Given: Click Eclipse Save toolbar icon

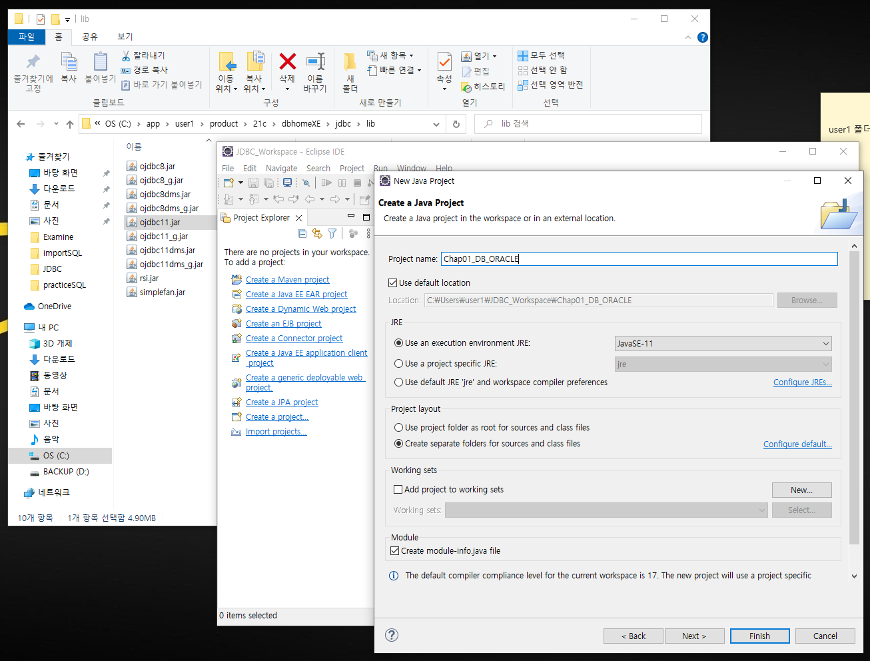Looking at the screenshot, I should (253, 183).
